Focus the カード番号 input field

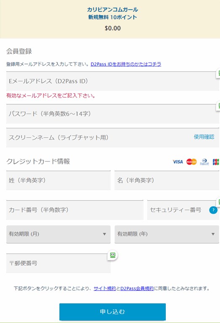75,210
